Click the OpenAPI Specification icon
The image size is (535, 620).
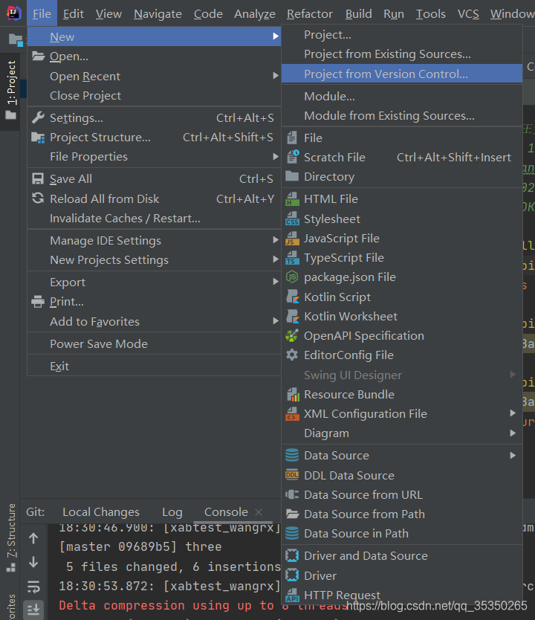tap(292, 336)
